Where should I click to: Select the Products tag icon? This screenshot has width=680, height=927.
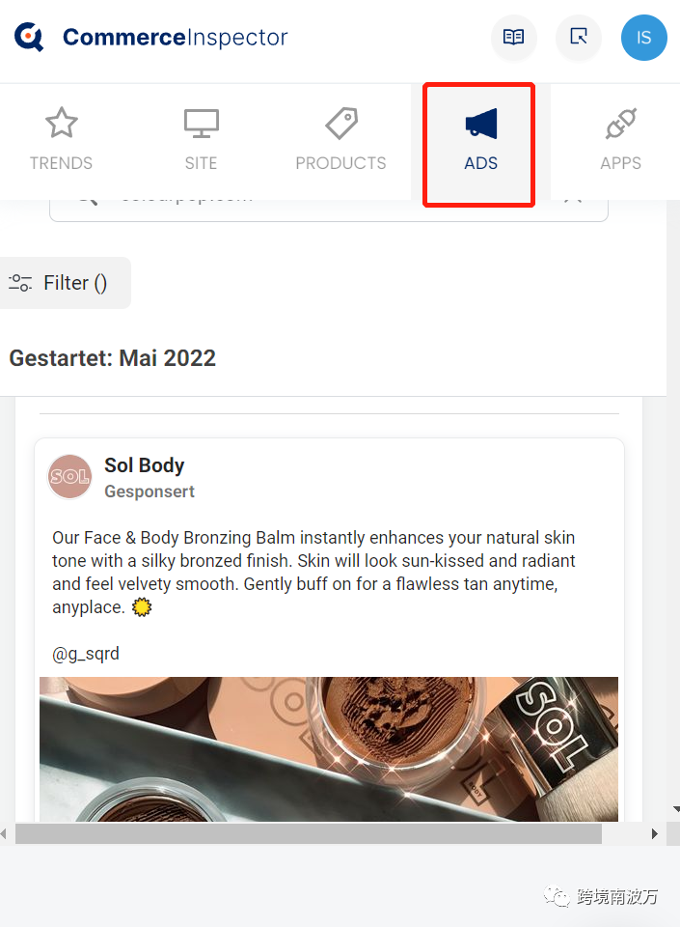[341, 123]
